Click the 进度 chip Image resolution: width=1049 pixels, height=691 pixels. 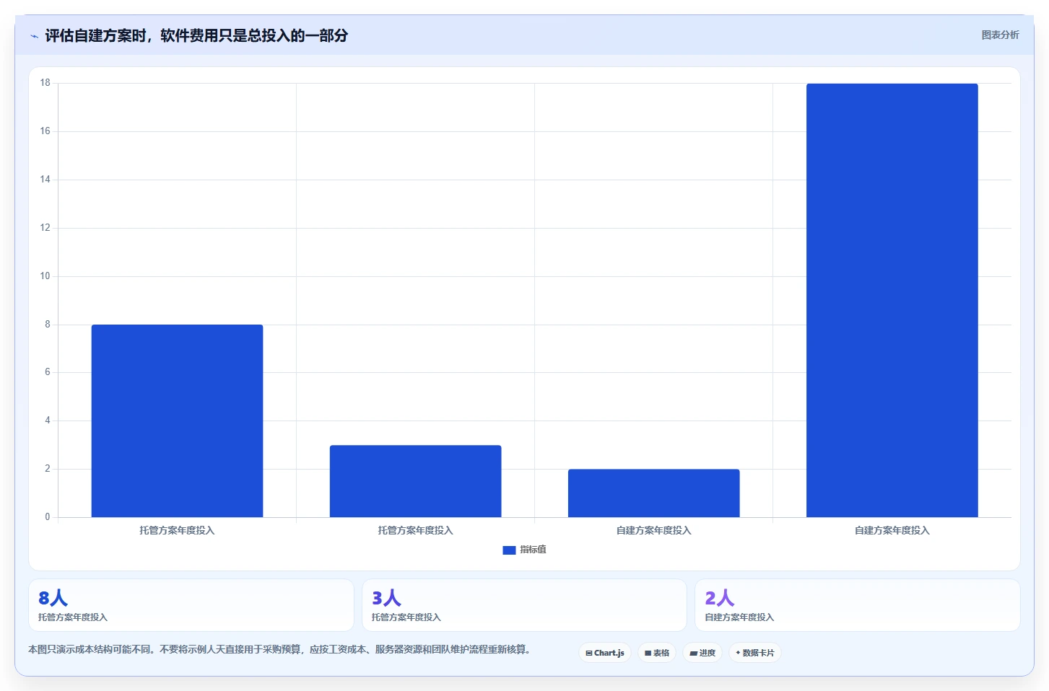tap(702, 653)
